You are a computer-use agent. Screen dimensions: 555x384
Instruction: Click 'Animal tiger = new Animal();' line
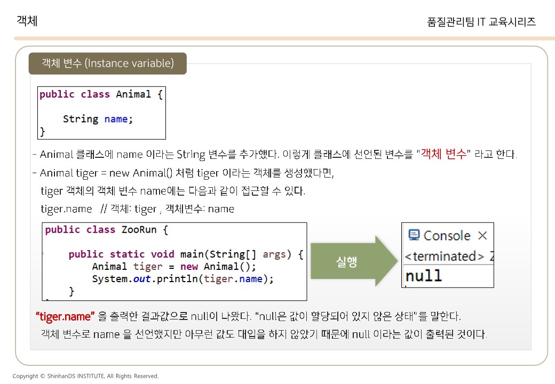174,267
